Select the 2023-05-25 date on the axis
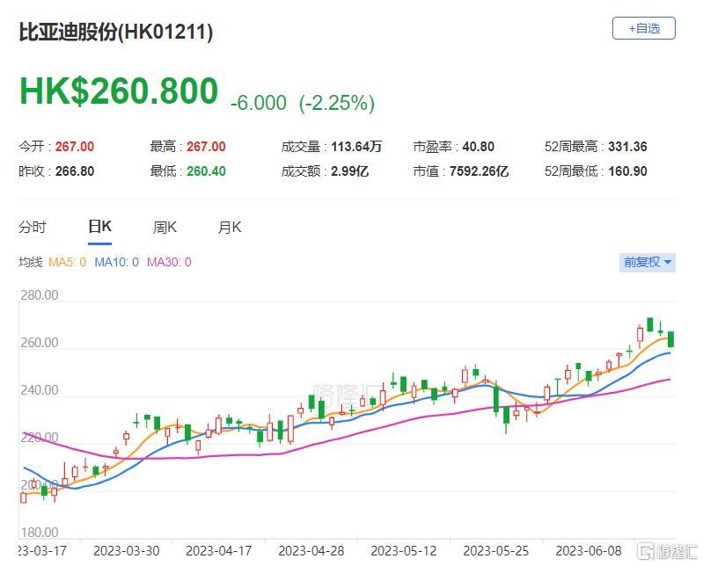 (495, 551)
